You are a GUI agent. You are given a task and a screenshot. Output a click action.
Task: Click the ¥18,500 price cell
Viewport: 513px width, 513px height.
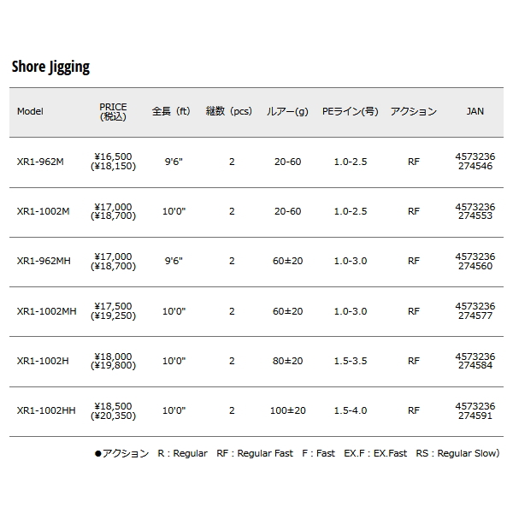coord(113,406)
